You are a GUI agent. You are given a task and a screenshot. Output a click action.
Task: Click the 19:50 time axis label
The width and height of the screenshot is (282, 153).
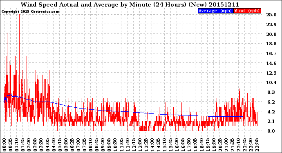pyautogui.click(x=214, y=145)
